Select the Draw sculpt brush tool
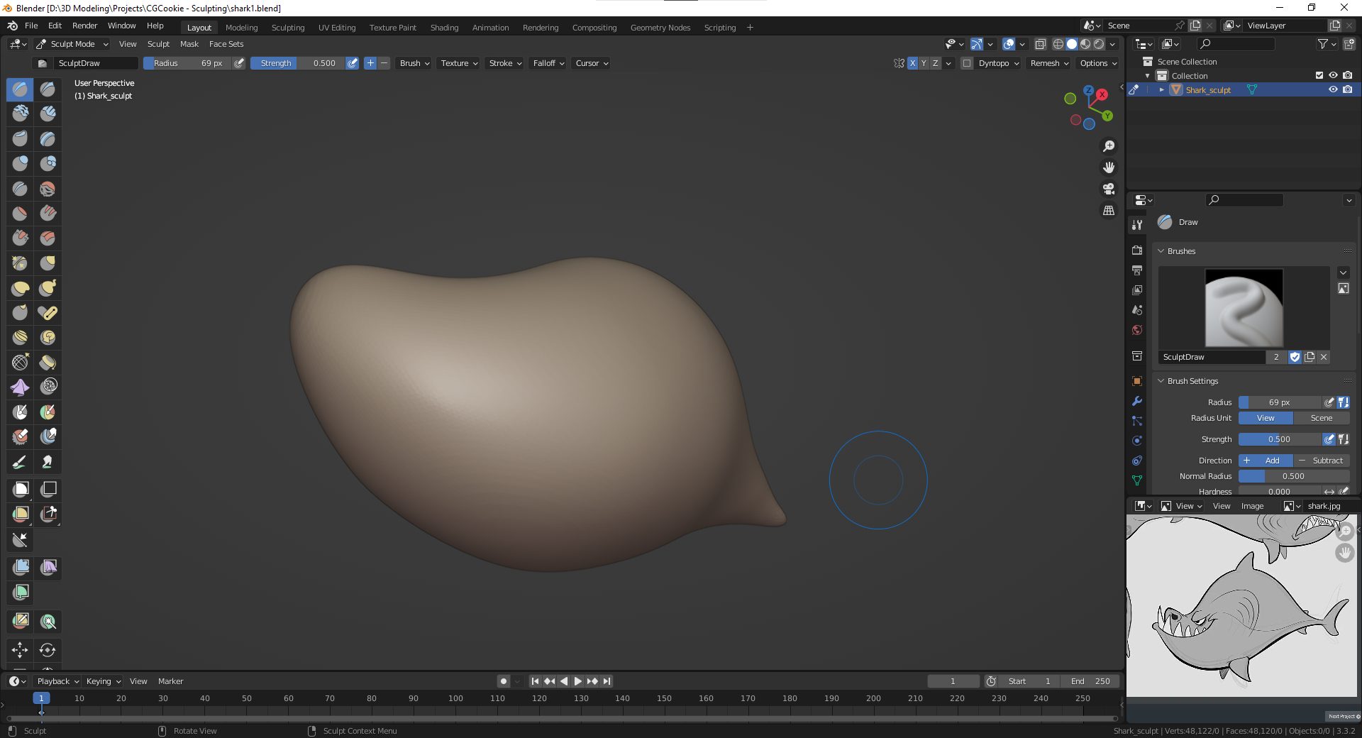 pyautogui.click(x=20, y=89)
